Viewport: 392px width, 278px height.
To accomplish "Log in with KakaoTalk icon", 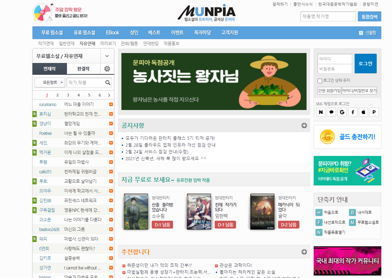I will (331, 112).
